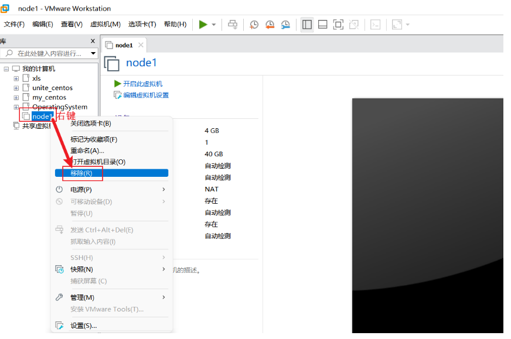The width and height of the screenshot is (511, 339).
Task: Expand the OperatingSystem tree node
Action: click(16, 107)
